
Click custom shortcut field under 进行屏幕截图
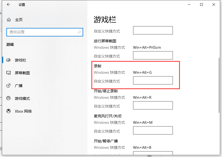click(153, 56)
